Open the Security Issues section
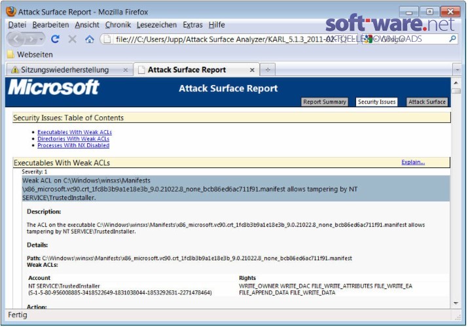The image size is (468, 327). point(376,102)
